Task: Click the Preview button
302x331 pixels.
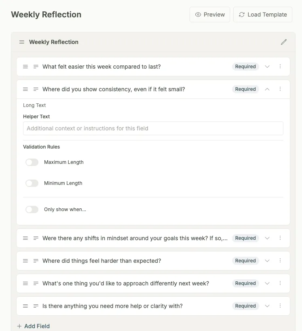Action: (209, 15)
